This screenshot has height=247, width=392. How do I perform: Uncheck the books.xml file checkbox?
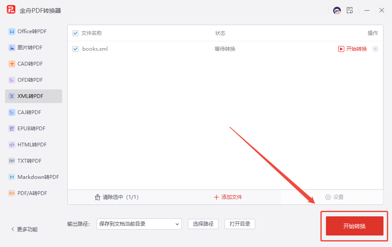click(75, 49)
